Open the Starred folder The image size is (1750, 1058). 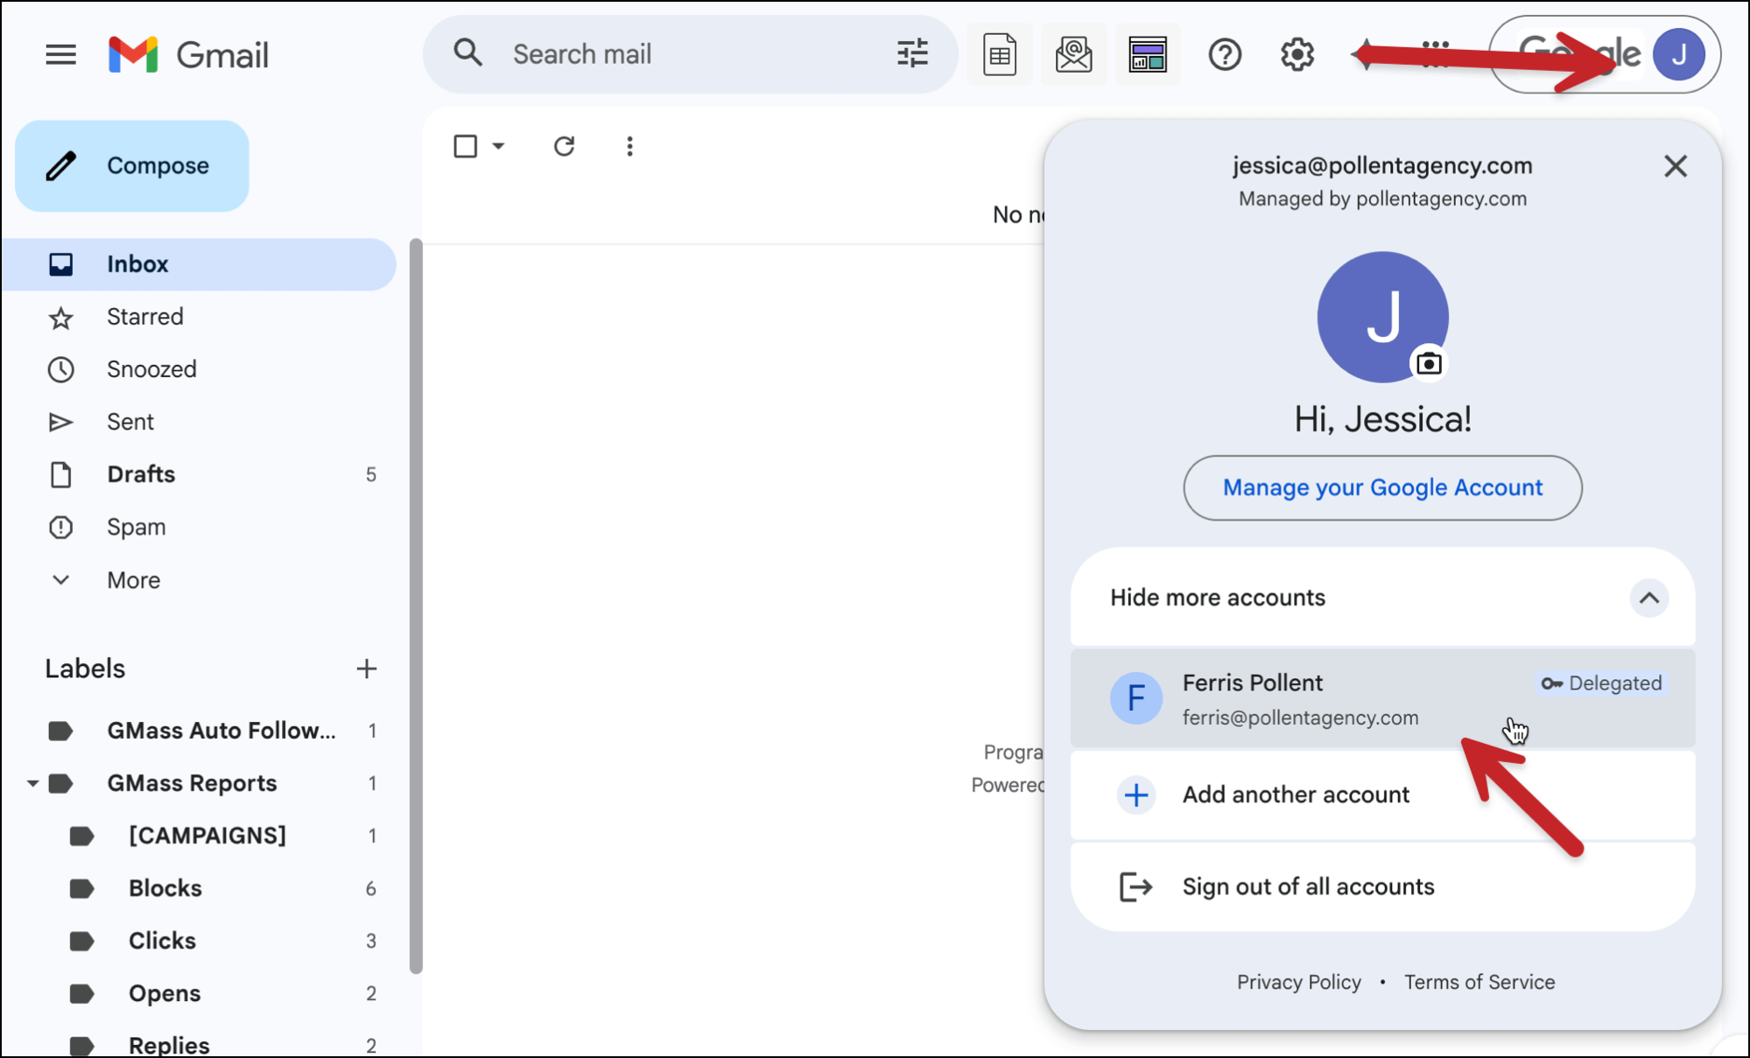point(144,317)
